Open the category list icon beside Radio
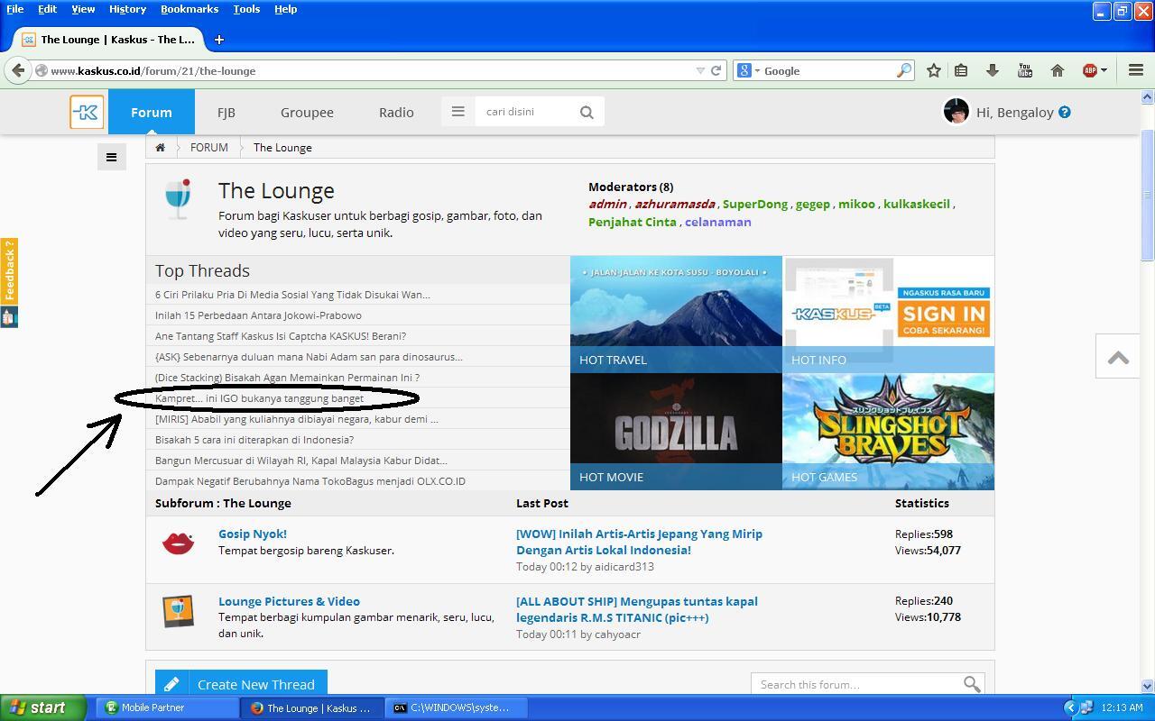Screen dimensions: 1155x721 click(457, 112)
